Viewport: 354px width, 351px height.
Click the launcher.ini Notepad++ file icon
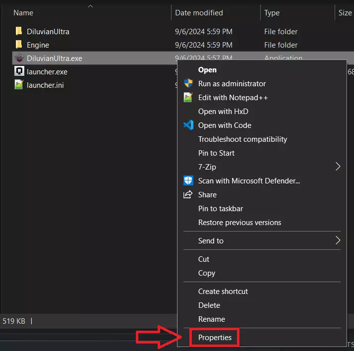pyautogui.click(x=19, y=85)
